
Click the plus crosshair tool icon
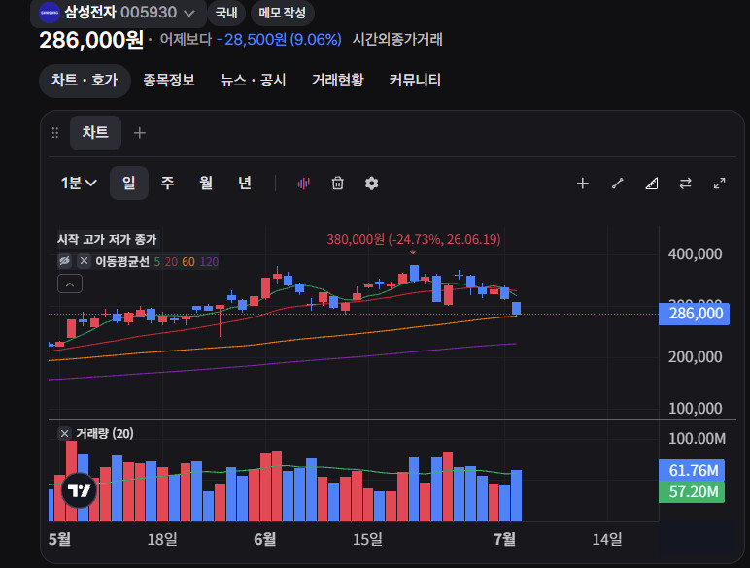pos(583,184)
